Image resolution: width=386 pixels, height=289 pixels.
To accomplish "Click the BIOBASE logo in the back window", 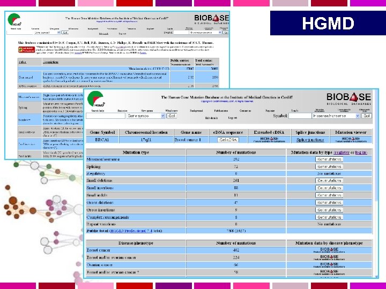I will click(211, 19).
